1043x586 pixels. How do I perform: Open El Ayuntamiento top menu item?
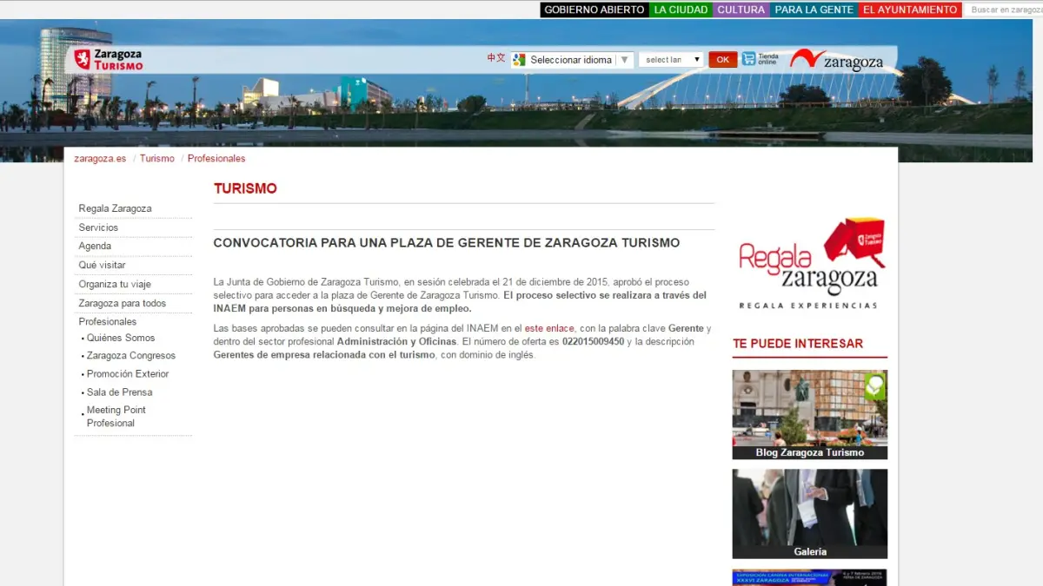(910, 10)
